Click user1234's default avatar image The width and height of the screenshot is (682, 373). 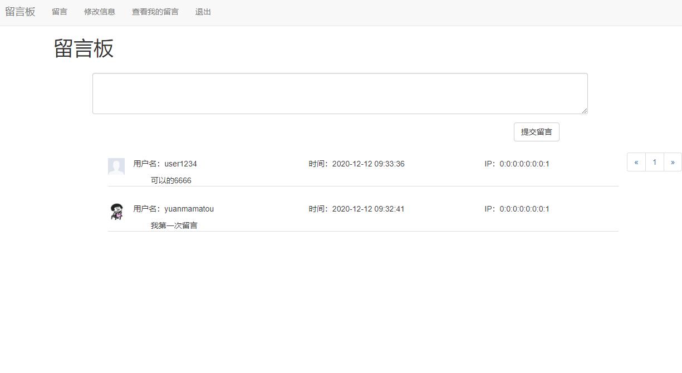tap(116, 166)
